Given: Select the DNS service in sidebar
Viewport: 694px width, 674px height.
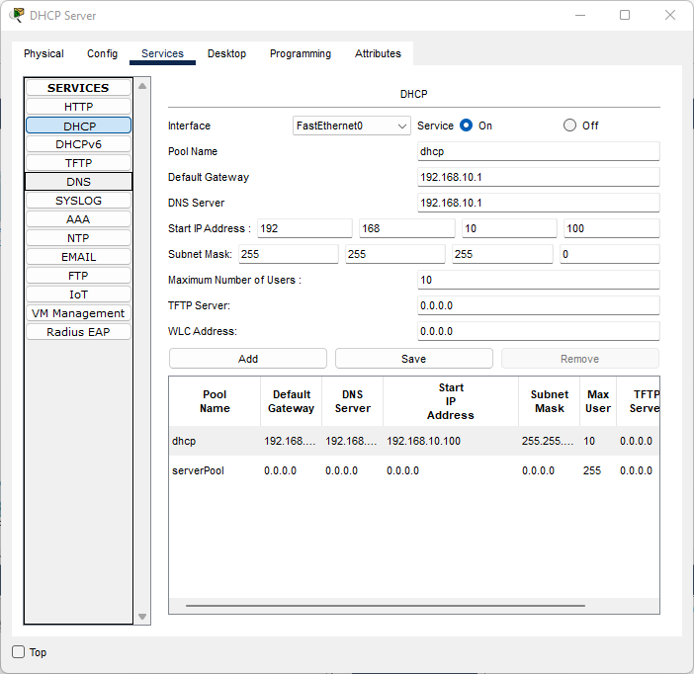Looking at the screenshot, I should 78,182.
